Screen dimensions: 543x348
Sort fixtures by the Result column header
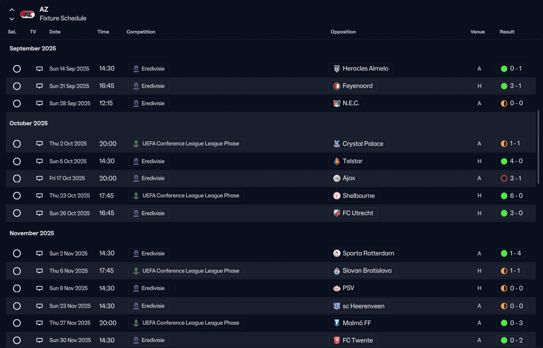[x=507, y=32]
